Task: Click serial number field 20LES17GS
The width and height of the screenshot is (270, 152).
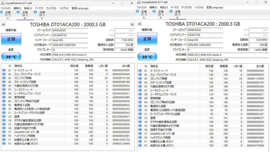Action: [205, 35]
